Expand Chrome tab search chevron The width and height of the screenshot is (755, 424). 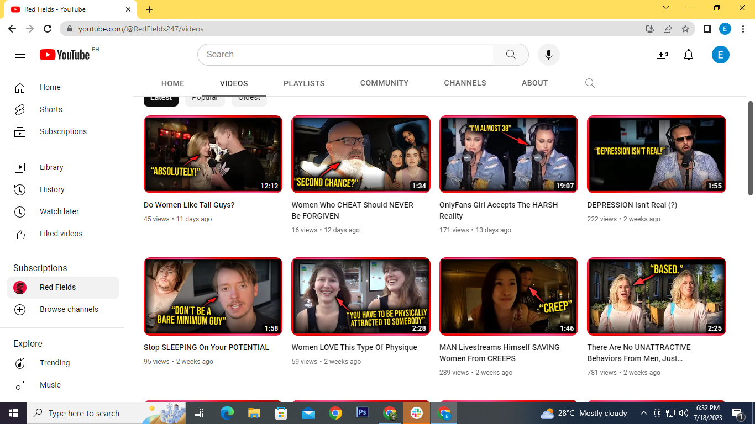(666, 8)
